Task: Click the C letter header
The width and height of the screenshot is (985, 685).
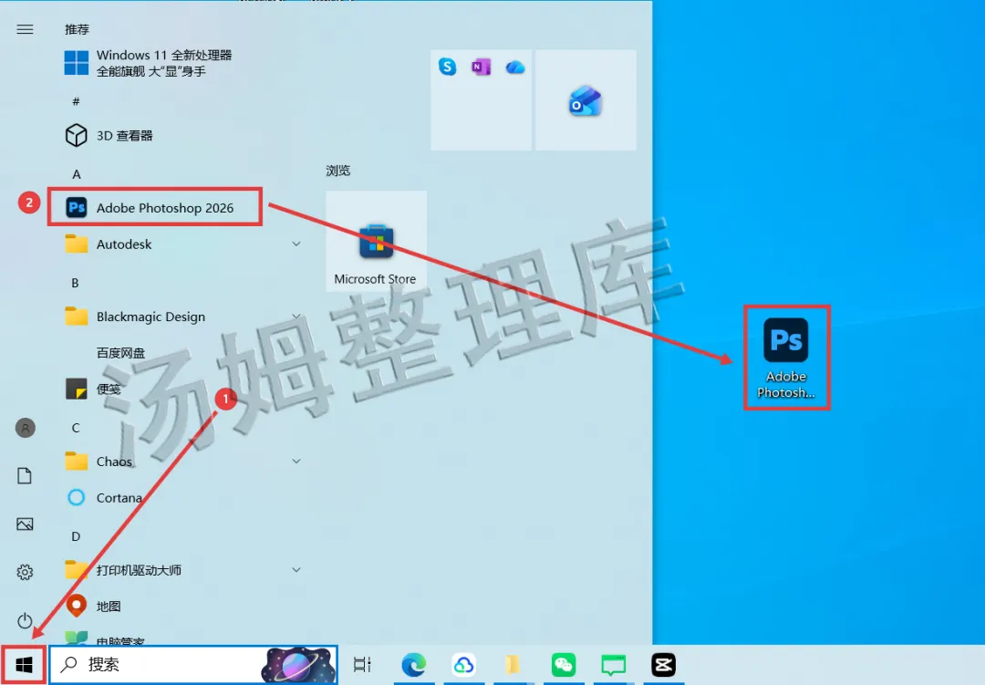Action: click(76, 428)
